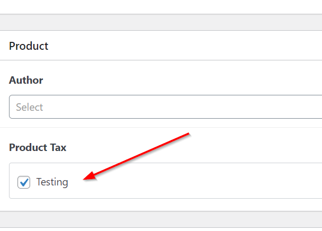Image resolution: width=322 pixels, height=231 pixels.
Task: Click the Product panel title
Action: pos(29,46)
